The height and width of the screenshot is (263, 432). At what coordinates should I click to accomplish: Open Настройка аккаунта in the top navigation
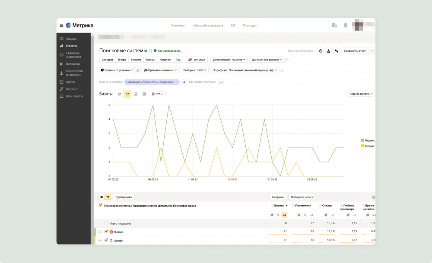(x=208, y=25)
